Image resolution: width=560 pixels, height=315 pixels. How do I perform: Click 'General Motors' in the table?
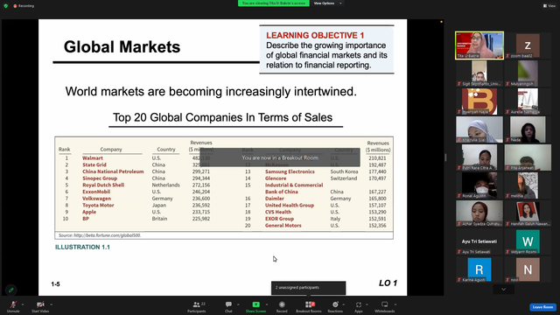tap(283, 226)
